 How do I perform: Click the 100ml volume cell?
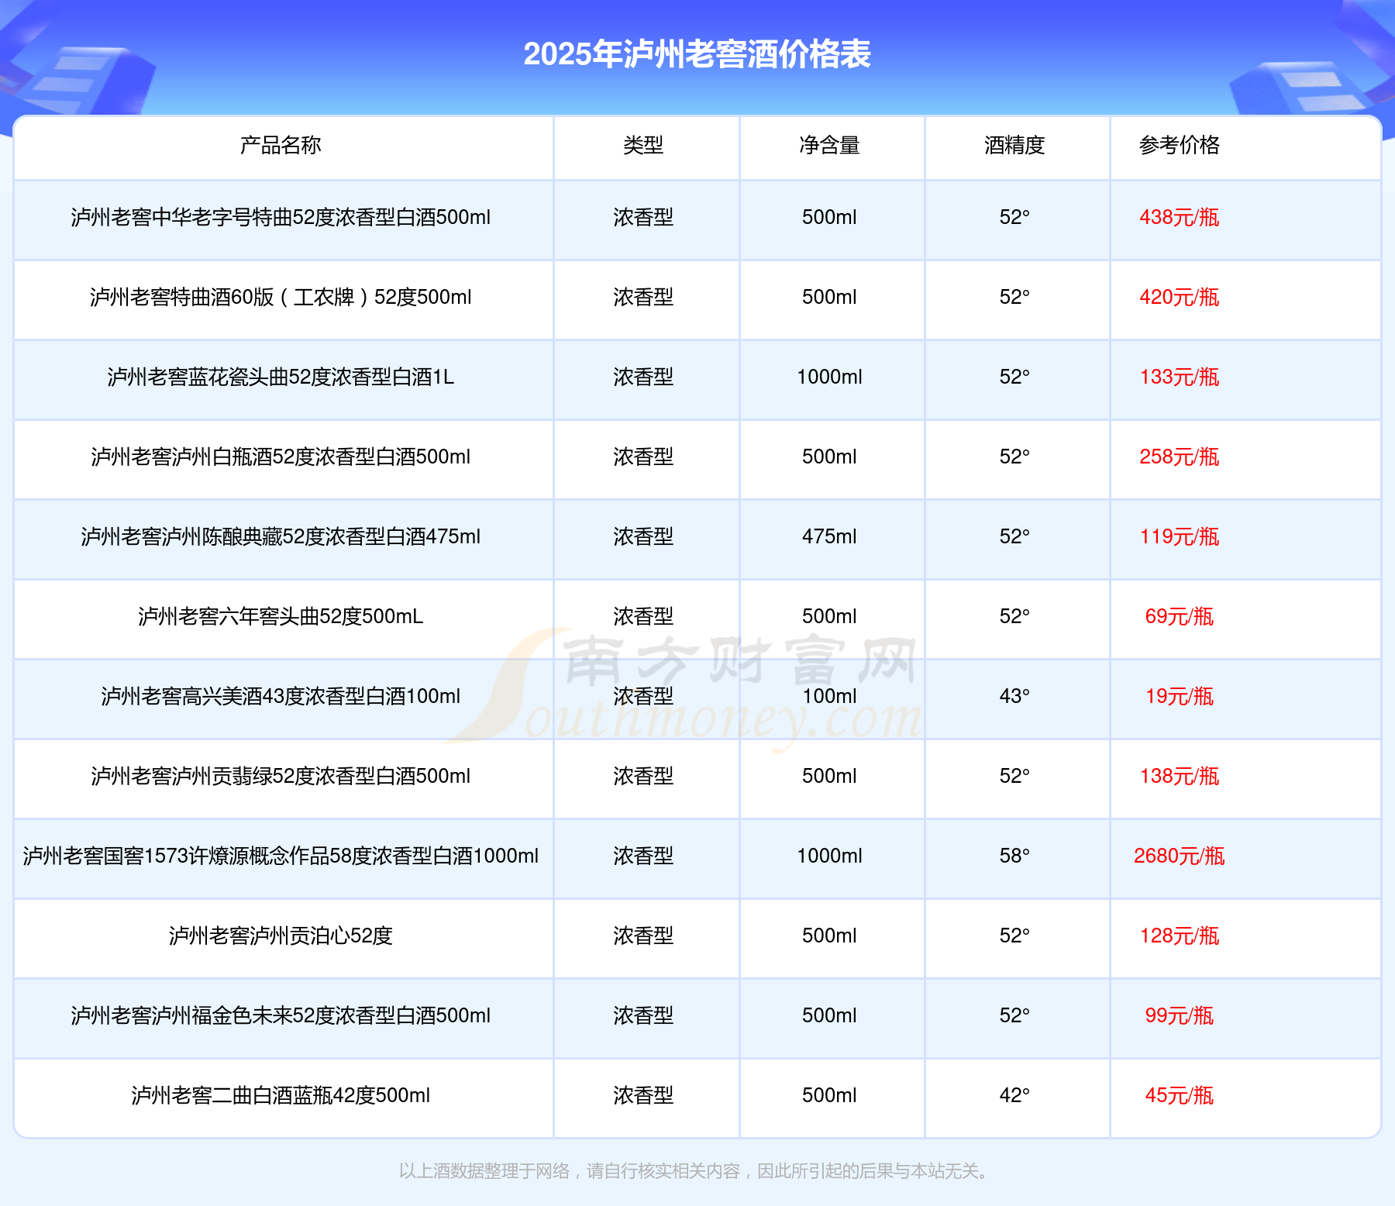pyautogui.click(x=829, y=696)
